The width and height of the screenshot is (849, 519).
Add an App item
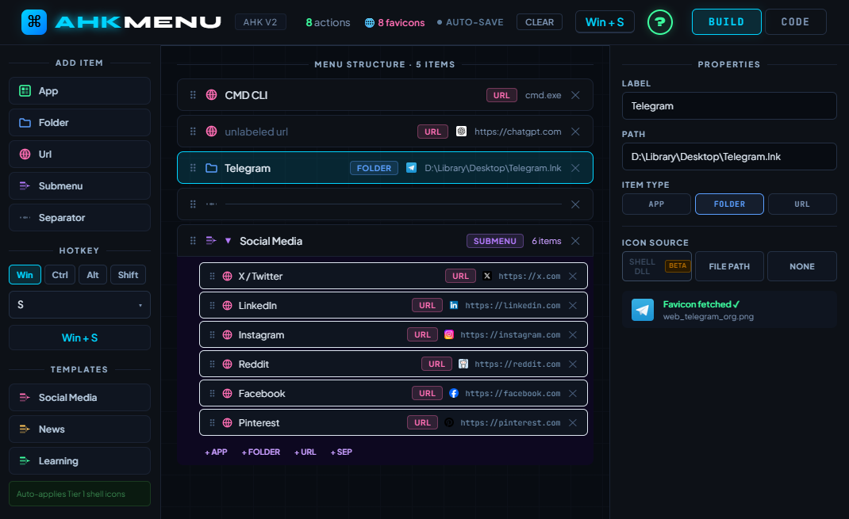tap(79, 91)
